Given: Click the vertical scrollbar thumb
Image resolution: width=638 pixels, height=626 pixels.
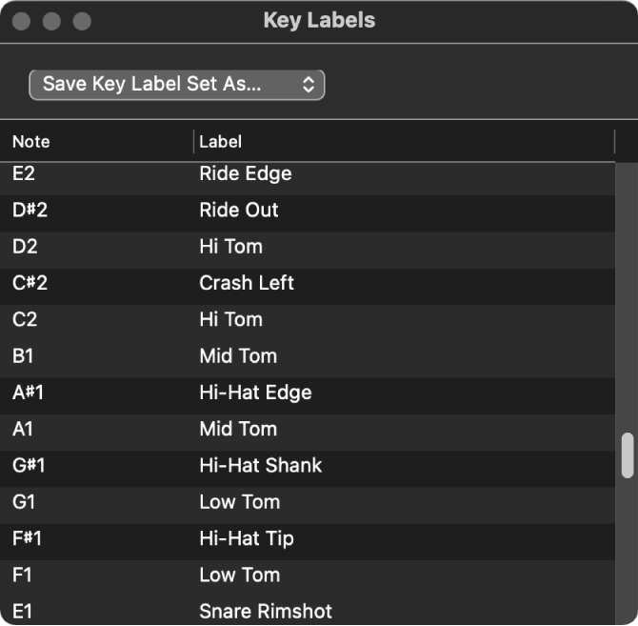Looking at the screenshot, I should [628, 454].
